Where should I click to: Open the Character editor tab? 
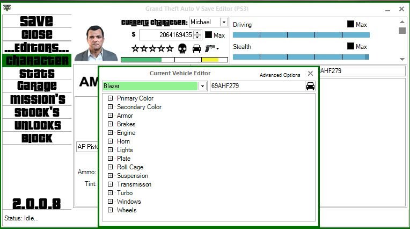[37, 61]
